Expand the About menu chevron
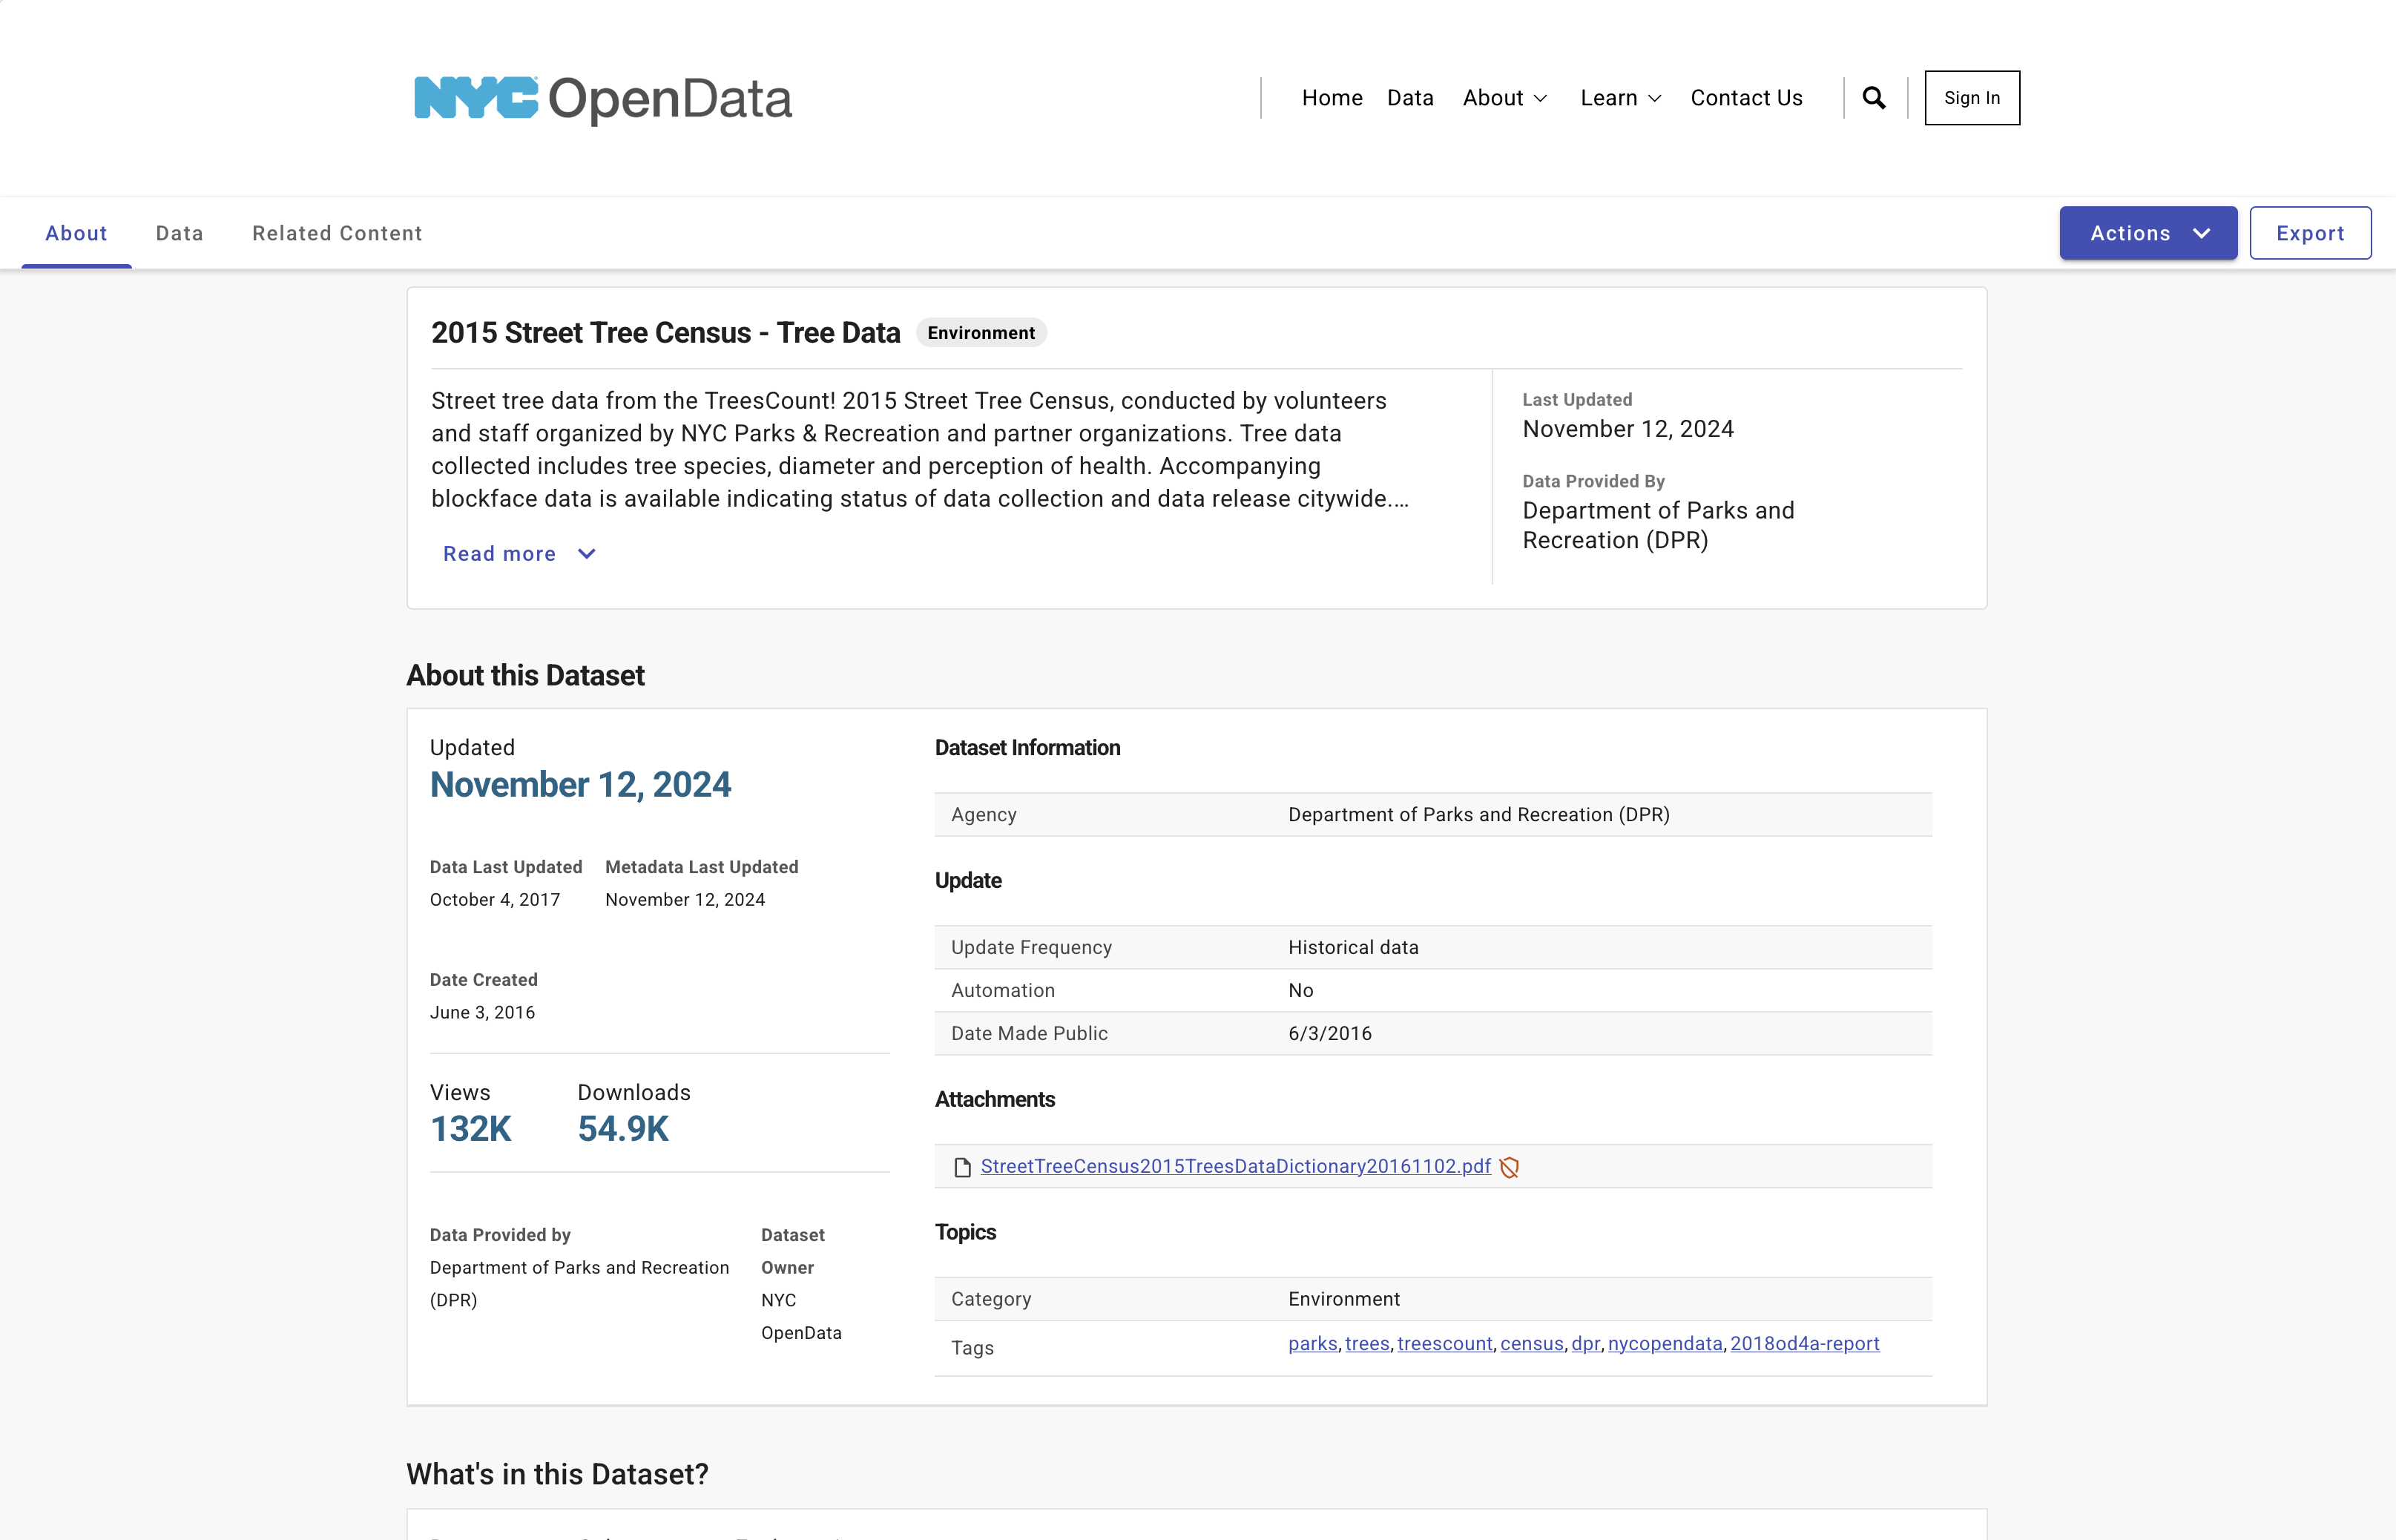This screenshot has width=2396, height=1540. [1541, 98]
